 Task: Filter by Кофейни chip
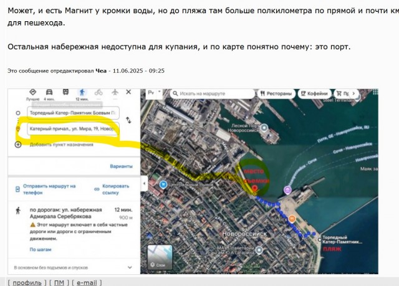(314, 93)
